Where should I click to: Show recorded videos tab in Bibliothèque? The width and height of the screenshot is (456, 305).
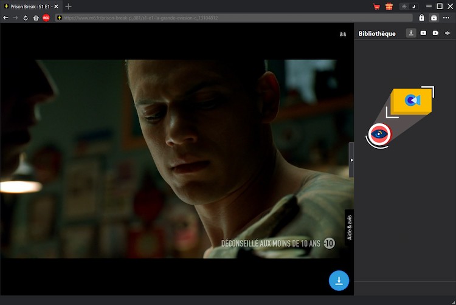435,33
